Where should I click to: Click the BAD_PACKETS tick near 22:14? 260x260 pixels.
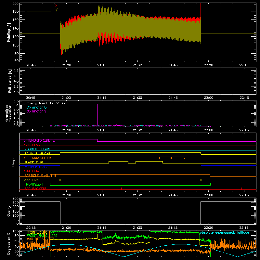(x=242, y=188)
